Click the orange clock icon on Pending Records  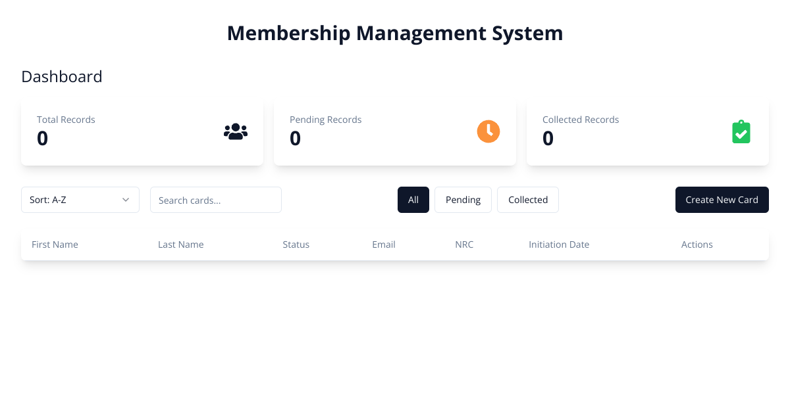[488, 131]
